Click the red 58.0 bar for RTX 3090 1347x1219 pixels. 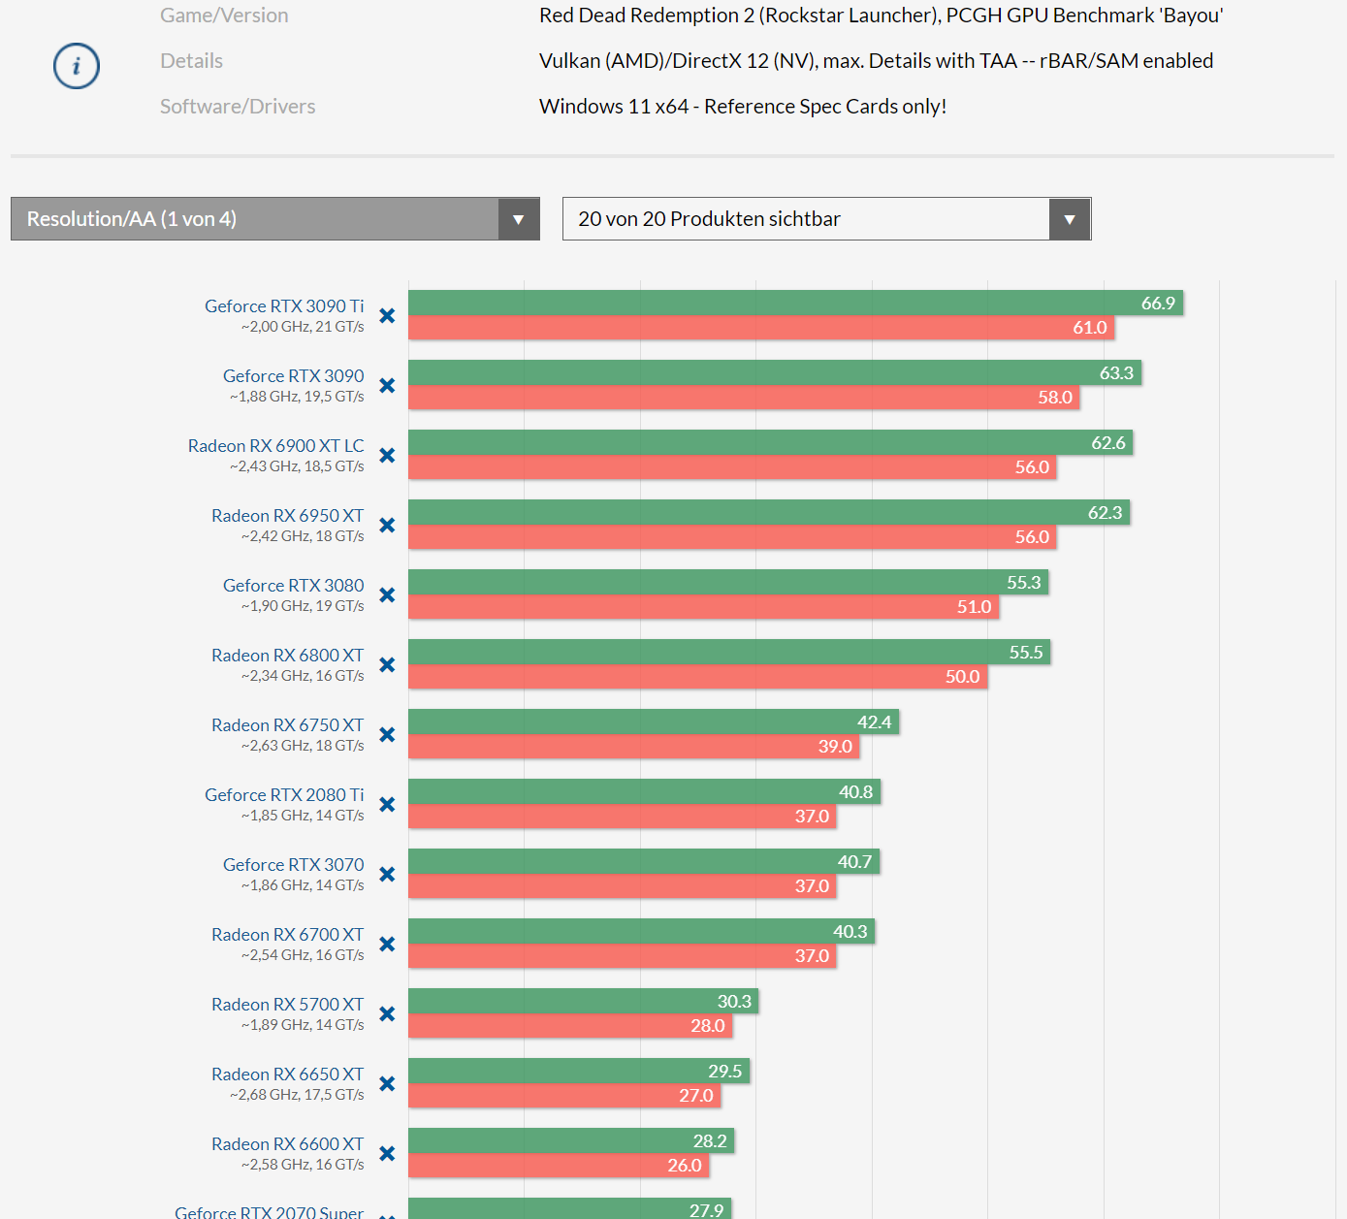(x=744, y=398)
